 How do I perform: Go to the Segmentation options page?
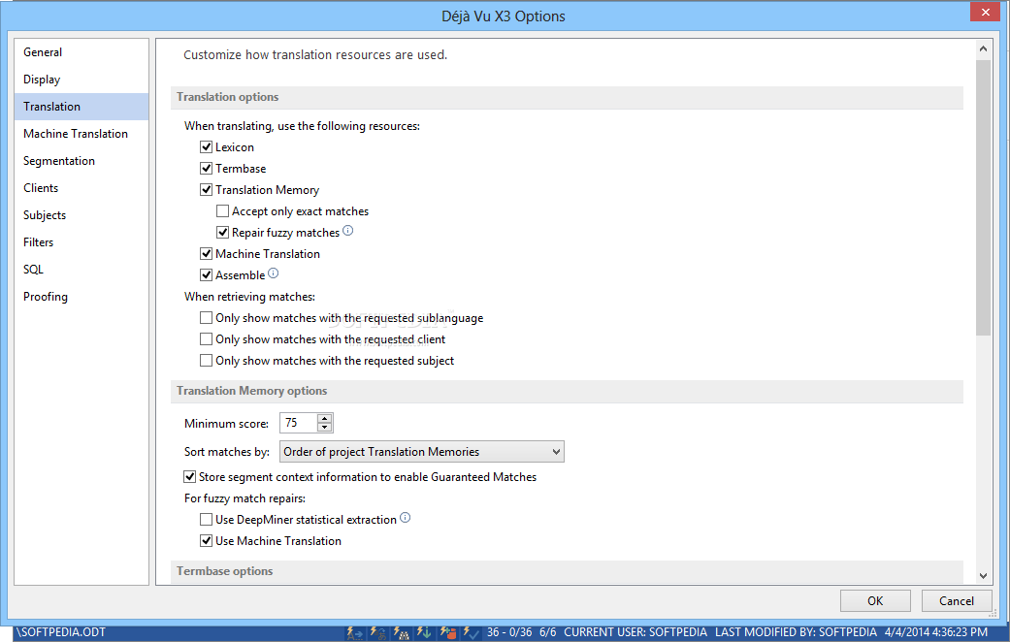81,160
